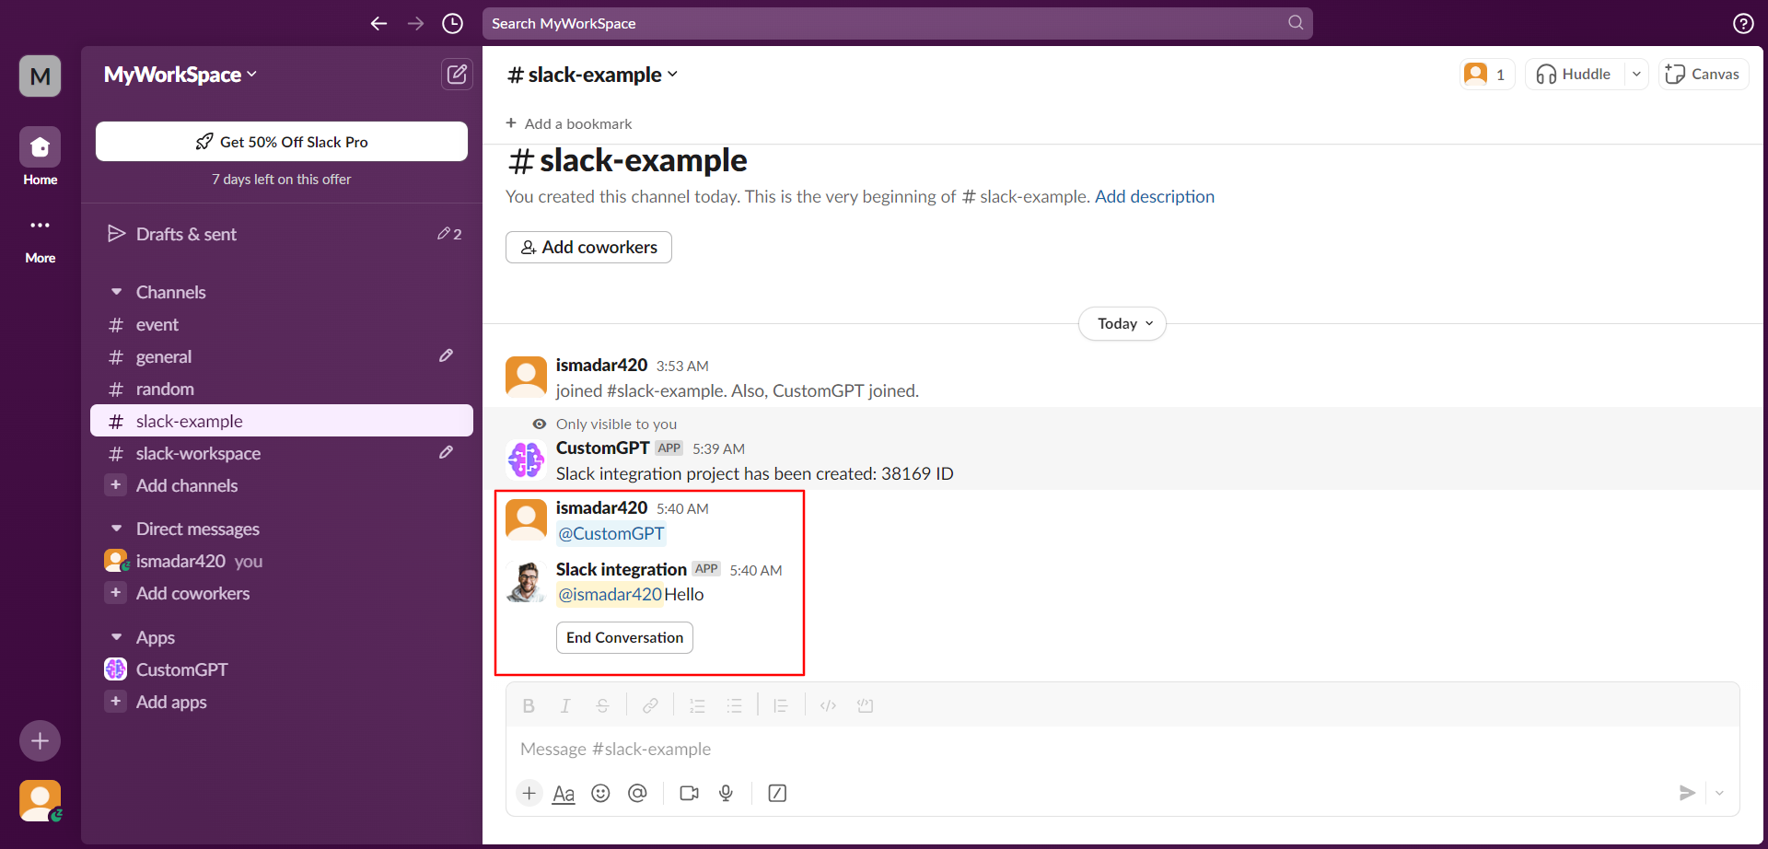Collapse the Channels section
The width and height of the screenshot is (1768, 849).
pyautogui.click(x=117, y=292)
